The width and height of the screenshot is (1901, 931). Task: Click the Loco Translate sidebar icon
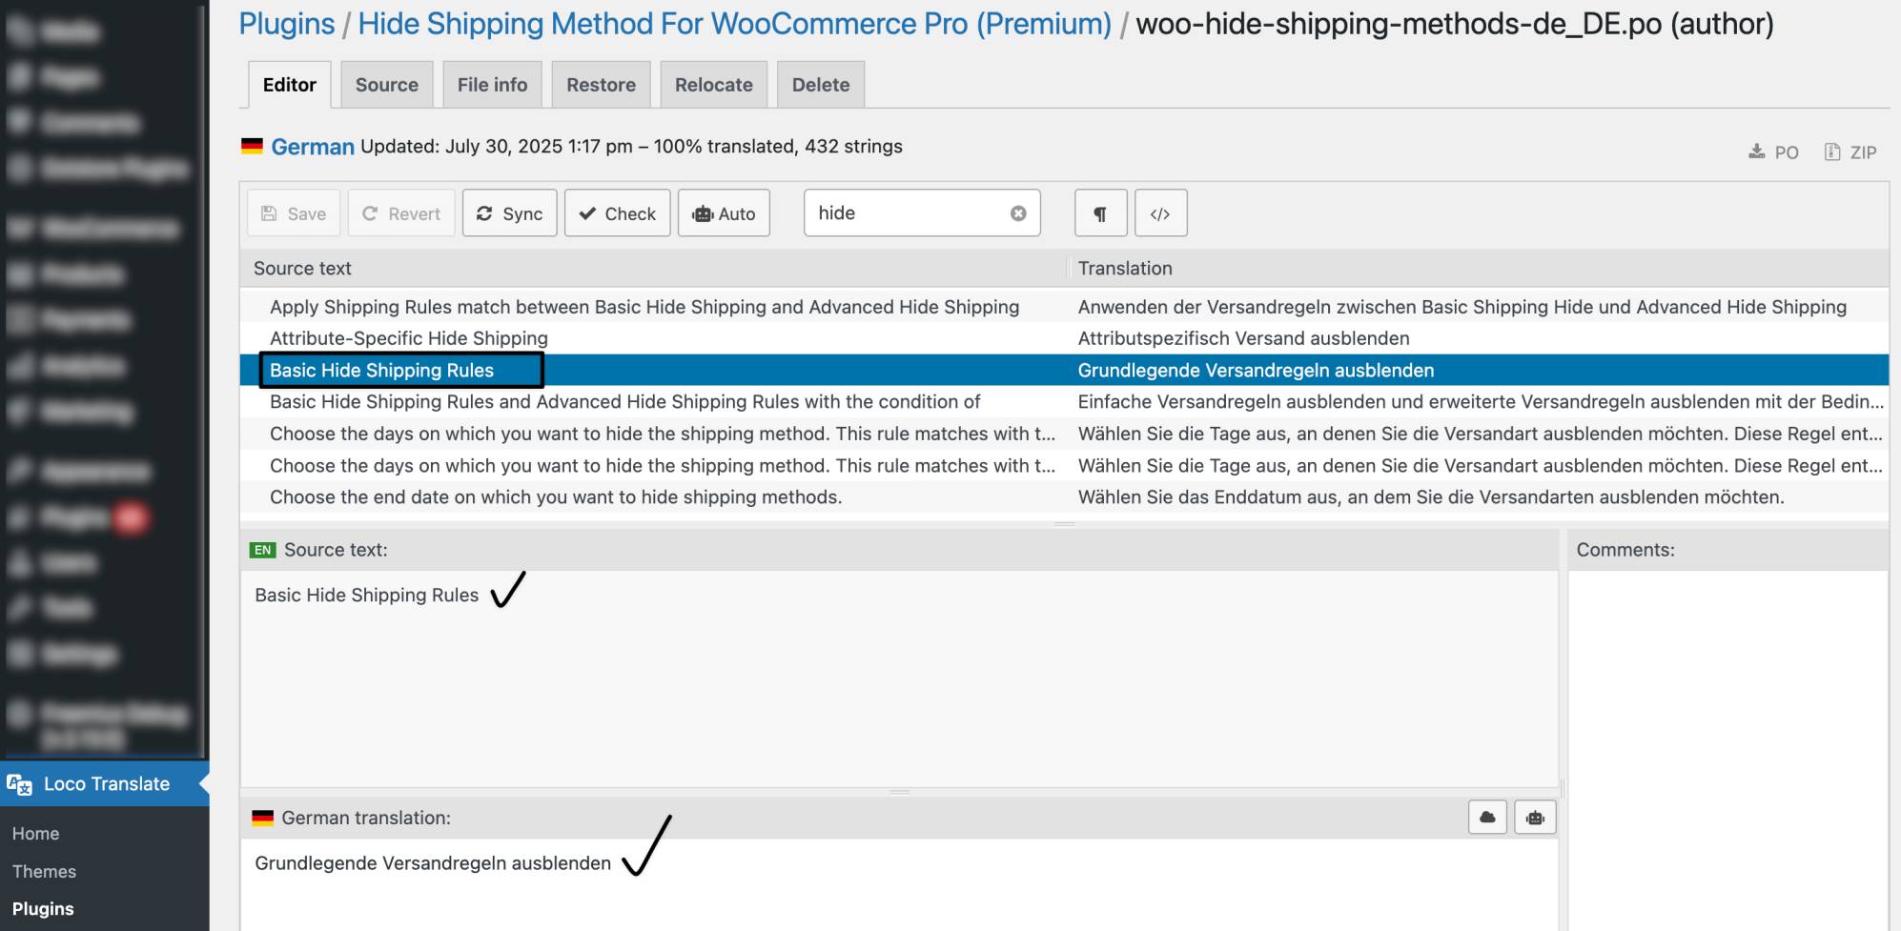point(19,784)
